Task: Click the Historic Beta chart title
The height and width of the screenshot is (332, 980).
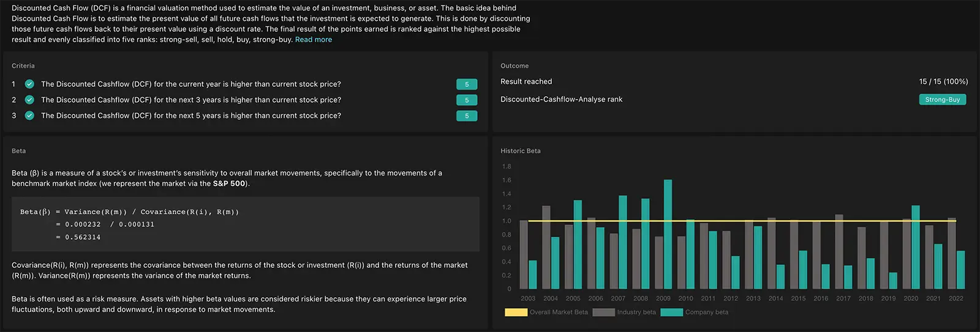Action: point(521,151)
